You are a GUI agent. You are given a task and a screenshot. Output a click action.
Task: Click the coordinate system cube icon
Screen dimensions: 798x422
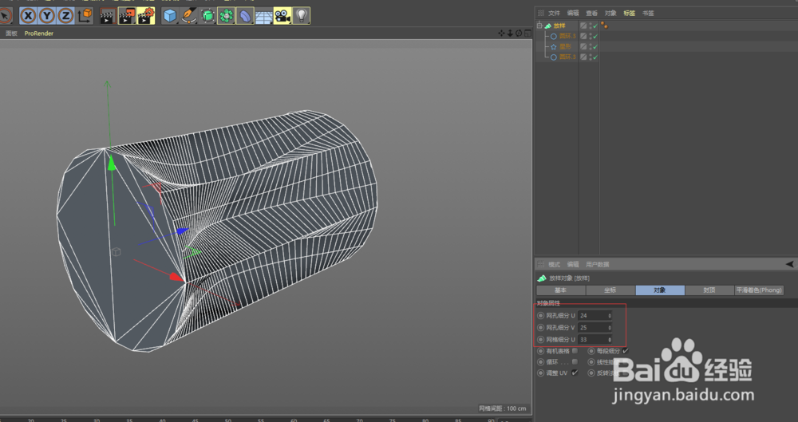click(85, 15)
